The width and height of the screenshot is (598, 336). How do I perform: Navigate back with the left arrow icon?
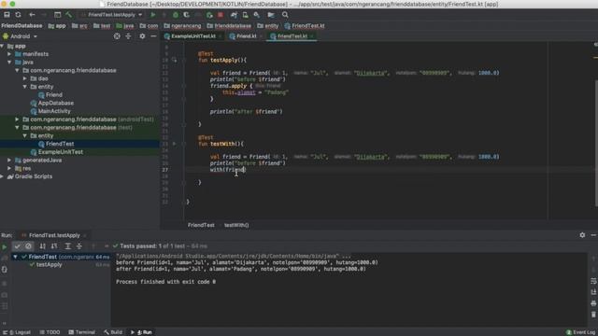click(x=32, y=15)
